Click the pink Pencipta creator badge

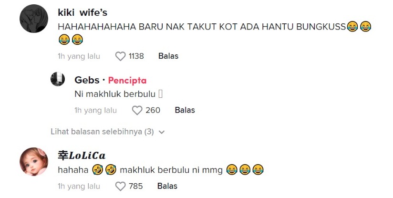[127, 80]
